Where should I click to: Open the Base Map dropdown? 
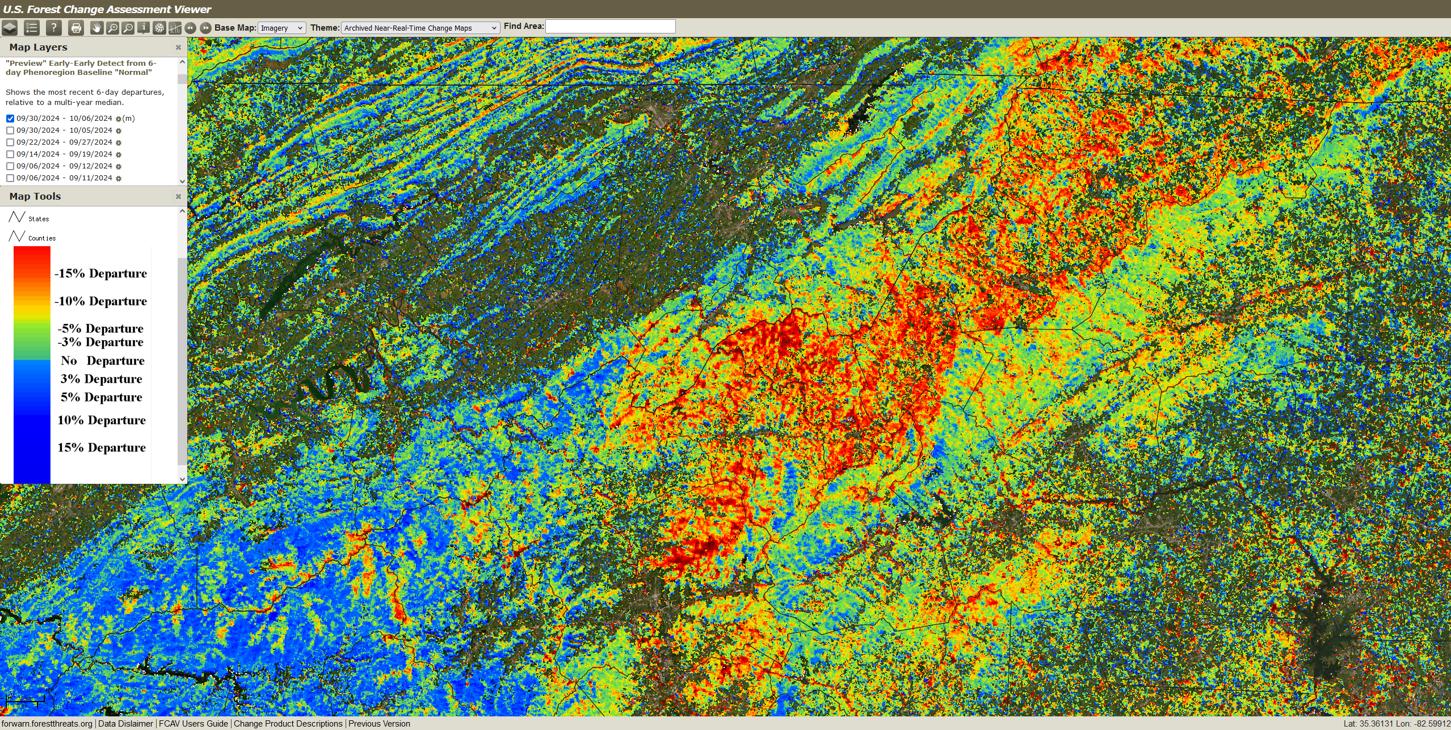pyautogui.click(x=281, y=28)
